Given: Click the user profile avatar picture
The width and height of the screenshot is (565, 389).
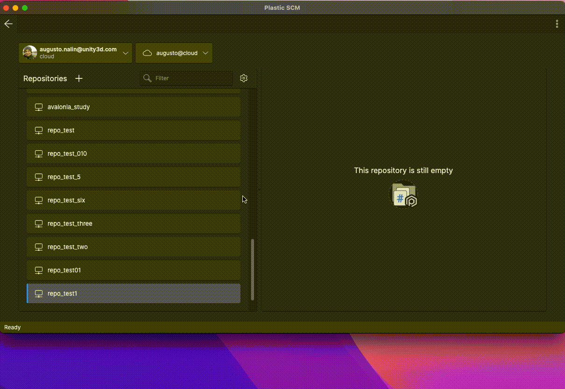Looking at the screenshot, I should coord(29,53).
